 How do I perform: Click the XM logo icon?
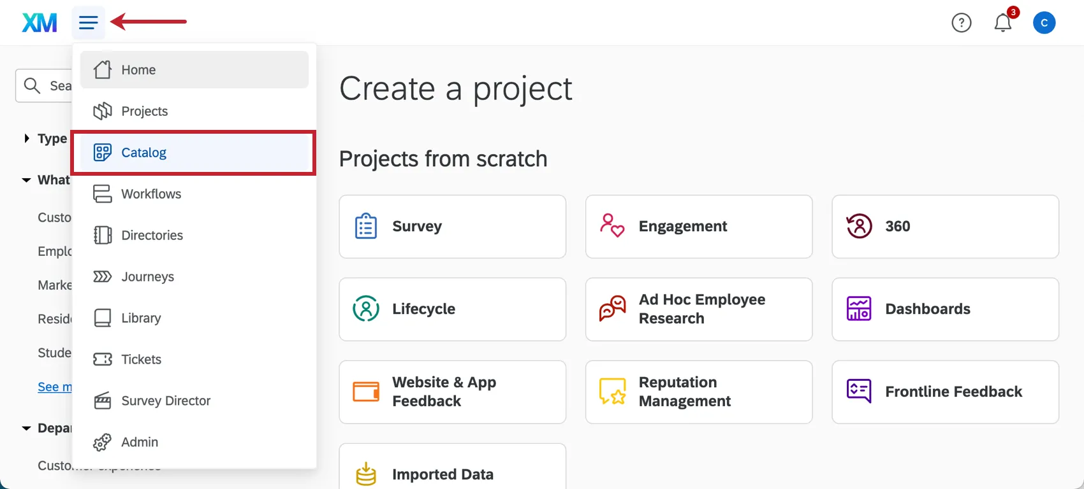(x=40, y=23)
